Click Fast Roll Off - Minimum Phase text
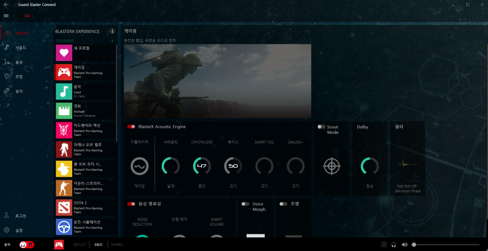The width and height of the screenshot is (488, 251). click(408, 188)
